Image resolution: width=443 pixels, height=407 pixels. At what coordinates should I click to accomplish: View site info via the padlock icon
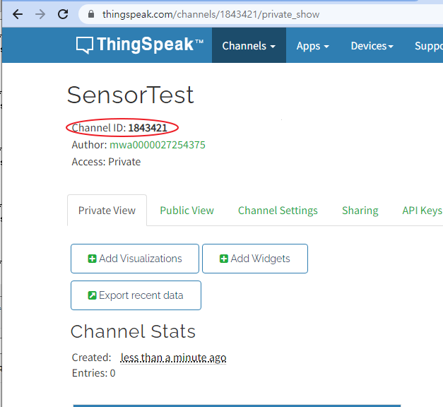[91, 14]
